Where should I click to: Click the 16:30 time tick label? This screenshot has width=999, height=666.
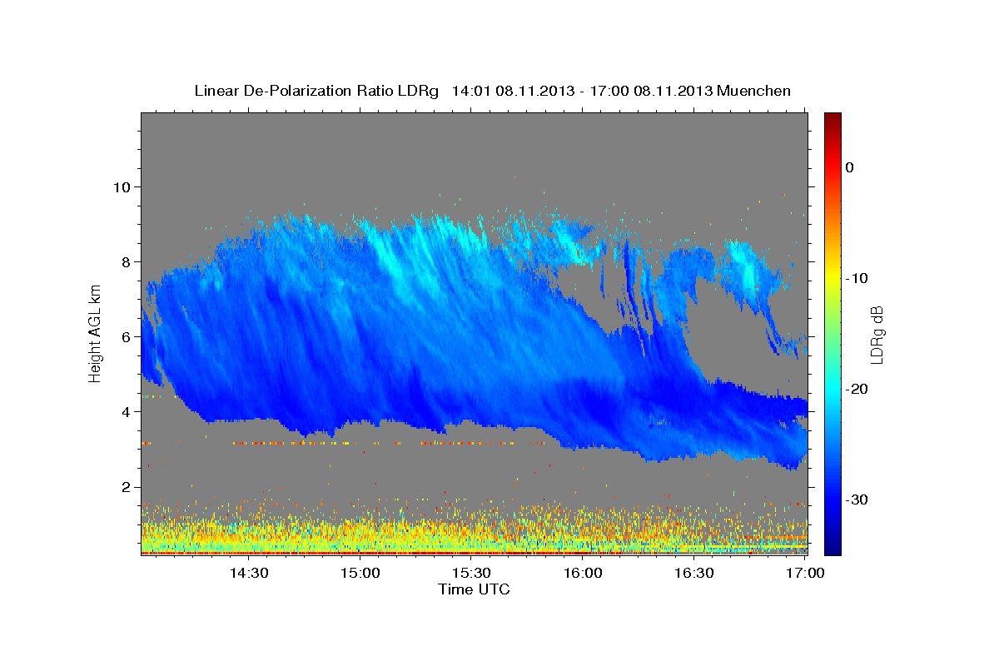(x=694, y=574)
